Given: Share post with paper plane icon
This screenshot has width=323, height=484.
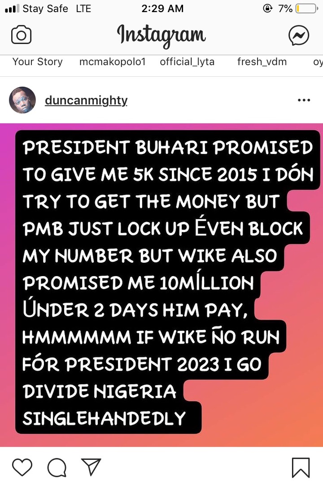Looking at the screenshot, I should 91,467.
